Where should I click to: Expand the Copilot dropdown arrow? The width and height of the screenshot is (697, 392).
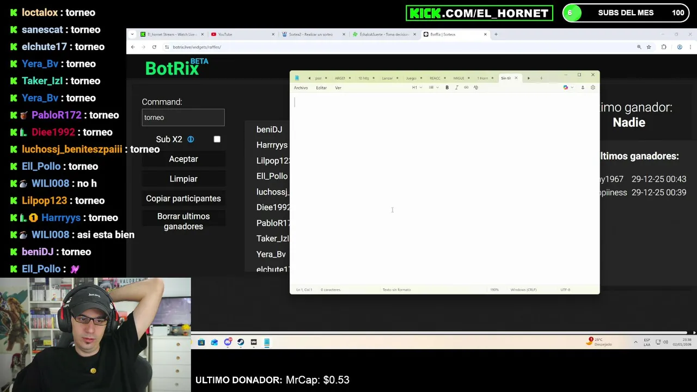[x=571, y=88]
